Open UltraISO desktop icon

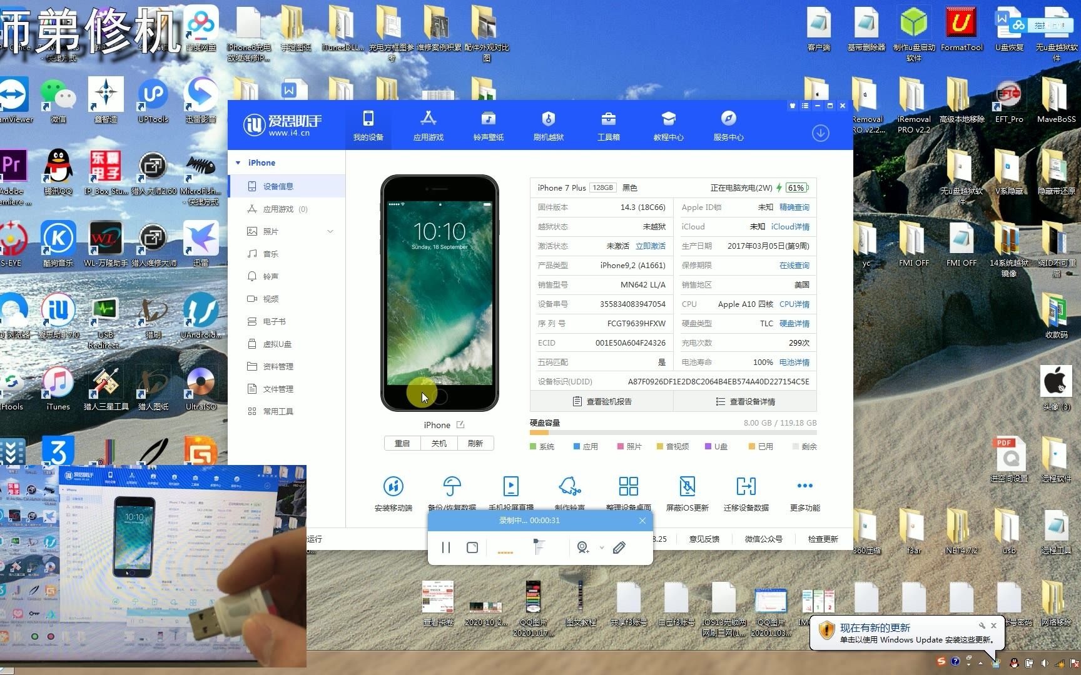pos(201,387)
